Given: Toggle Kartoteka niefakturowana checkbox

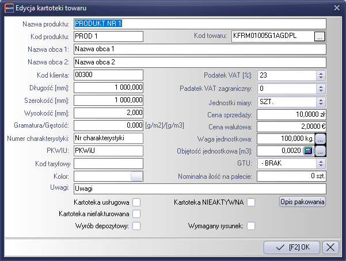Looking at the screenshot, I should (136, 214).
